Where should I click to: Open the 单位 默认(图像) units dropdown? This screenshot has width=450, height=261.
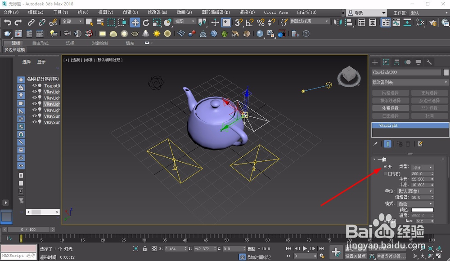point(415,191)
